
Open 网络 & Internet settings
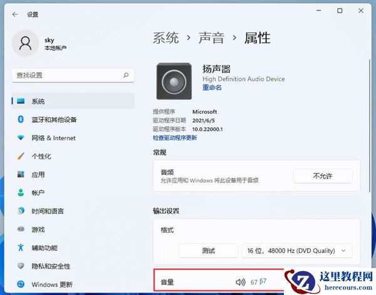pyautogui.click(x=73, y=138)
